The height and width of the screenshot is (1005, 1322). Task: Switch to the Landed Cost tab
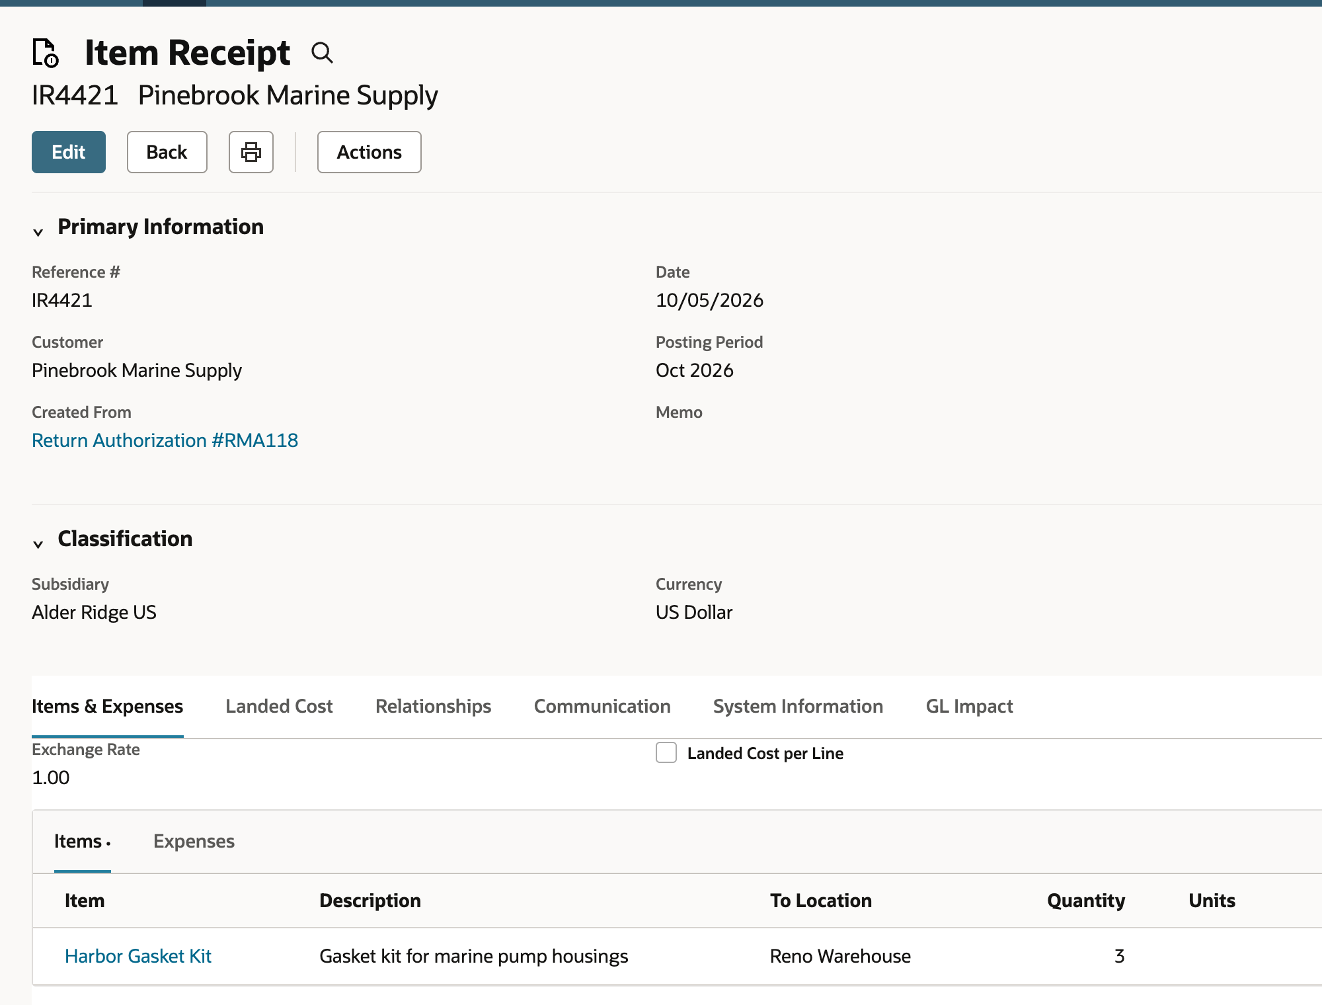(x=279, y=706)
